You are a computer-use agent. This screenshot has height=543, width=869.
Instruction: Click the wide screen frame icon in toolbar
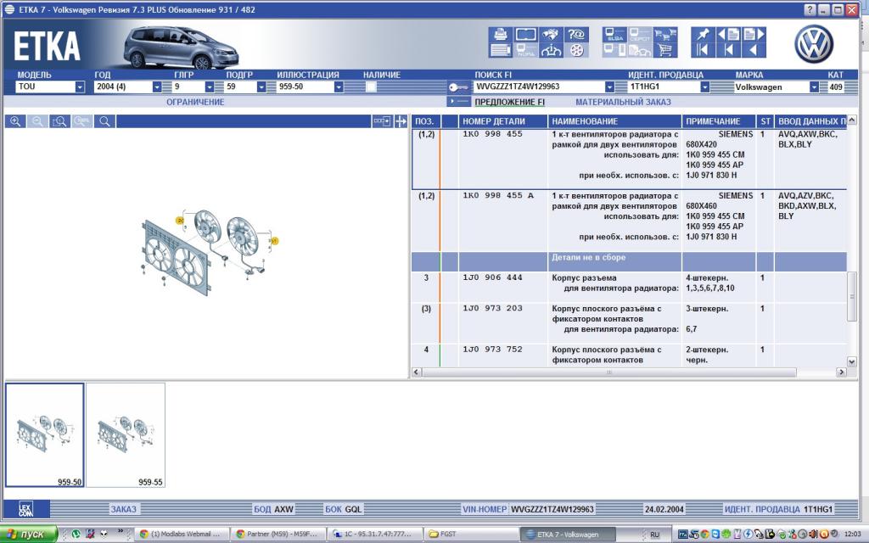(x=525, y=34)
